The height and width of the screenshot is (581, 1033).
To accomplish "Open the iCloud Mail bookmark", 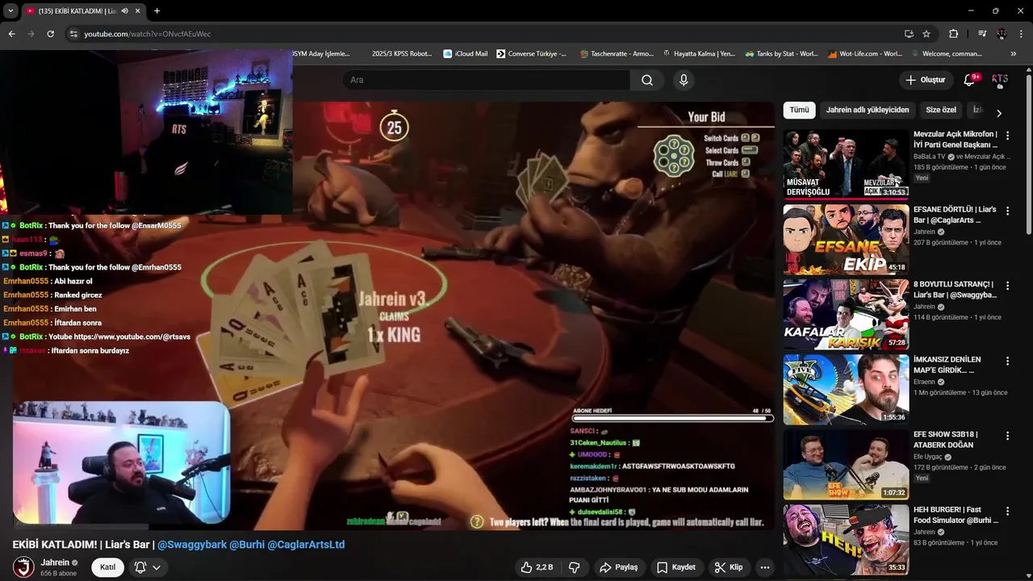I will 466,54.
